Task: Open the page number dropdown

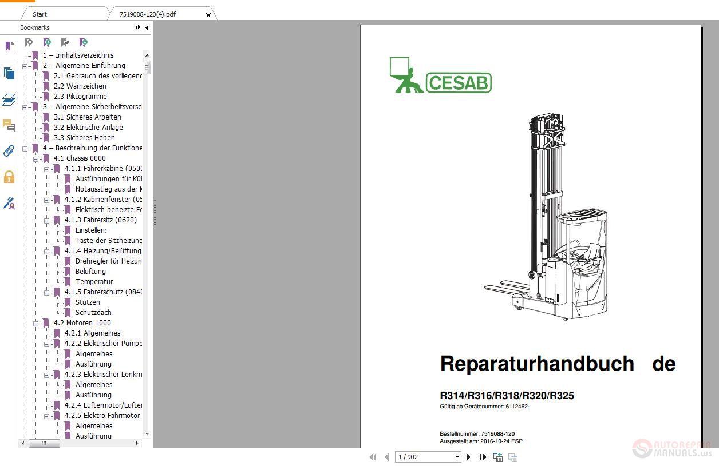Action: 457,457
